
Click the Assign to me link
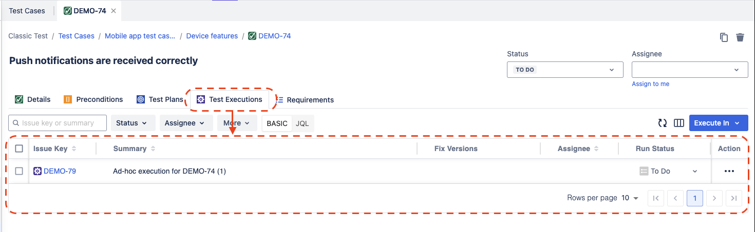[x=650, y=84]
